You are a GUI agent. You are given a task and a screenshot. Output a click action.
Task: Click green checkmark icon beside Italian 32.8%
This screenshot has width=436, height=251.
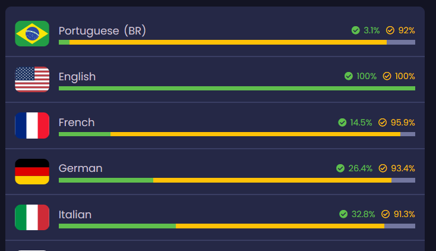[x=343, y=214]
